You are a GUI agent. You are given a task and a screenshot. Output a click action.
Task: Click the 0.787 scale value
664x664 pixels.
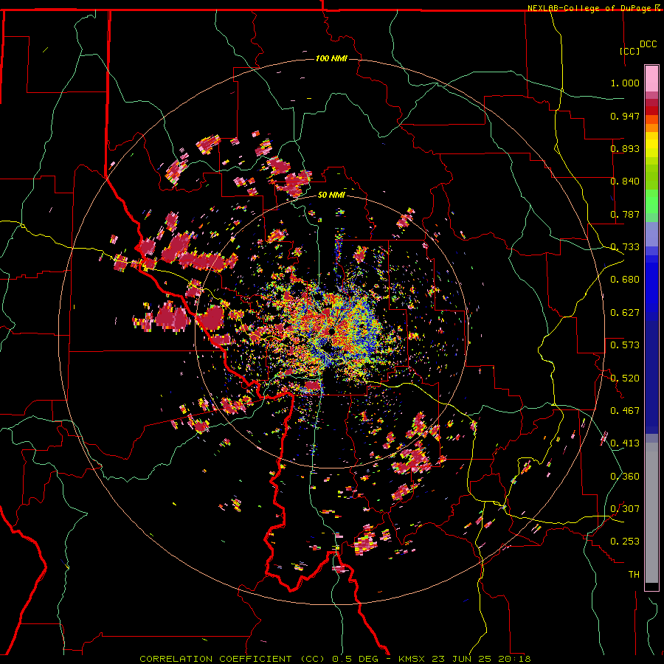625,214
